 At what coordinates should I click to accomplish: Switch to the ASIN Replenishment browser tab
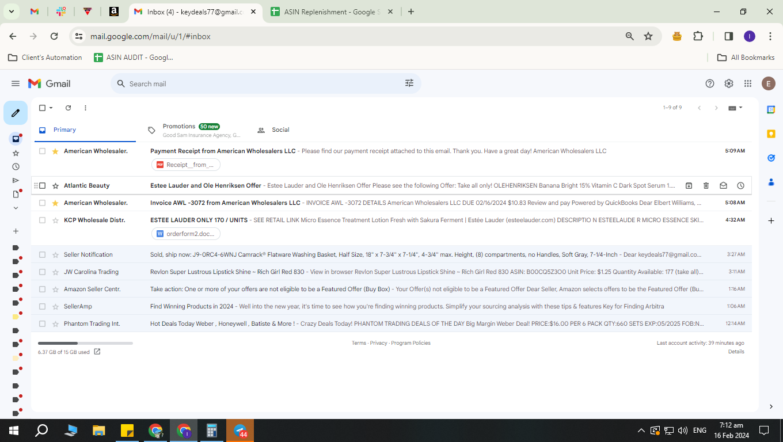tap(333, 12)
